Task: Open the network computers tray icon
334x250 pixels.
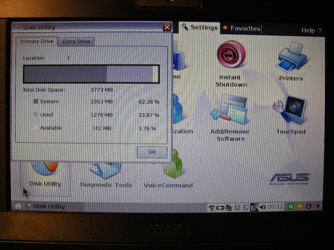Action: pyautogui.click(x=229, y=207)
